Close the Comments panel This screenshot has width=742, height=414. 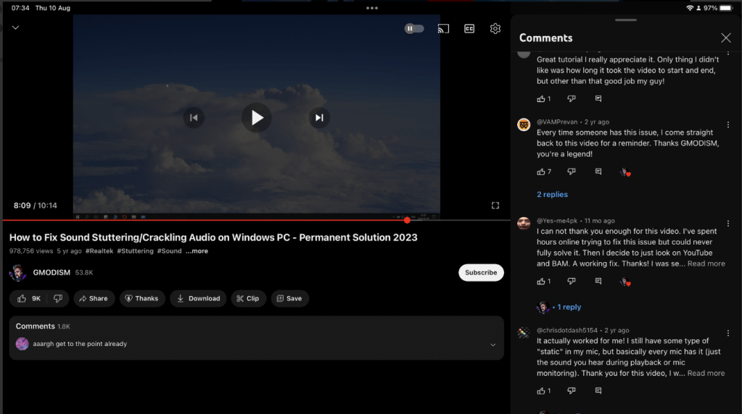[725, 38]
